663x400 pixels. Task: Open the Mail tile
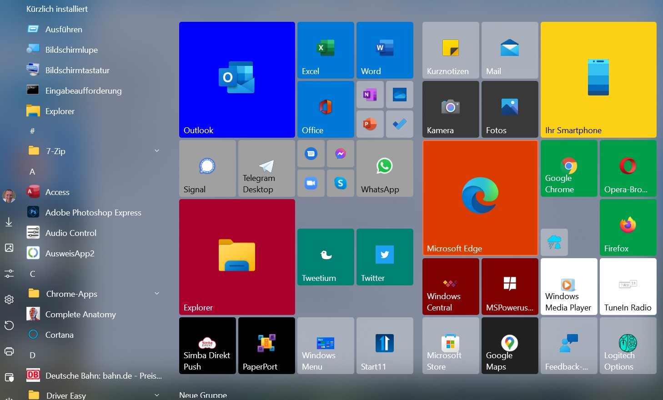pos(510,50)
